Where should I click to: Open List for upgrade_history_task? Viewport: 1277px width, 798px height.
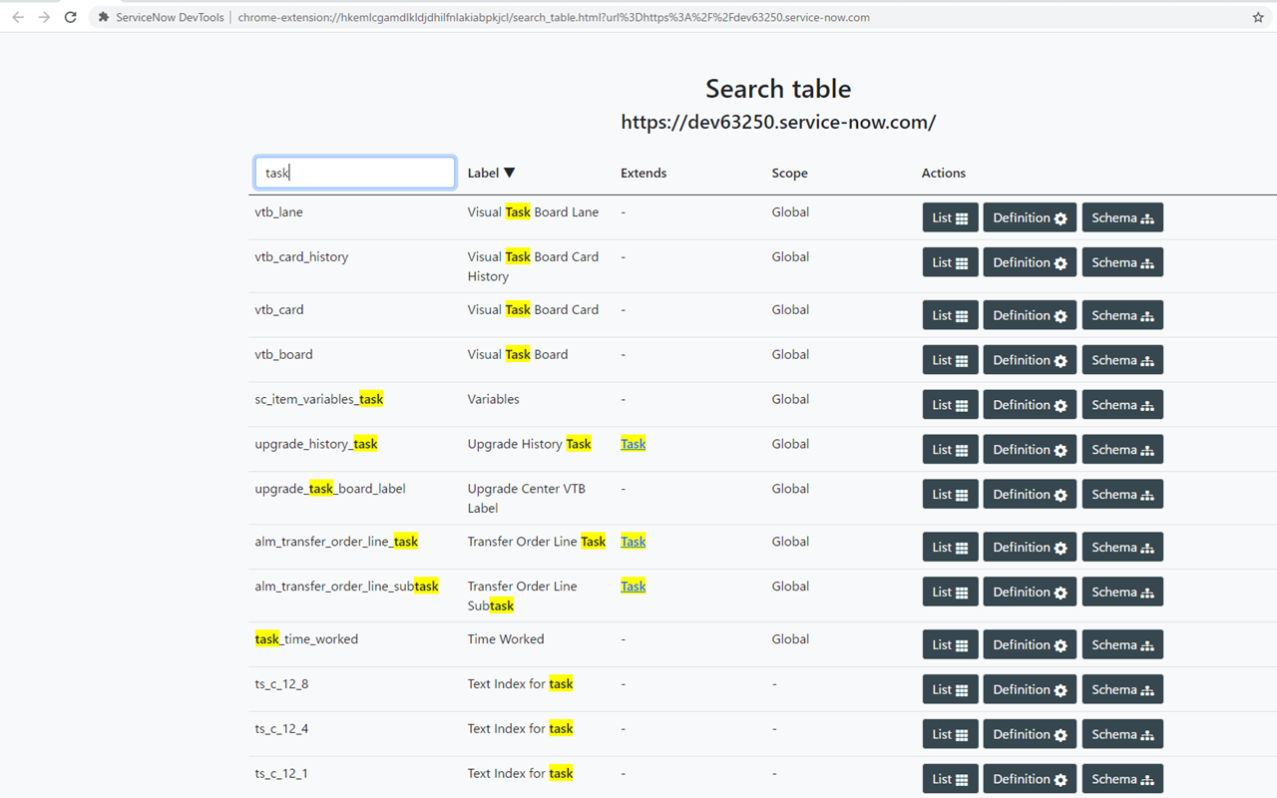click(950, 450)
